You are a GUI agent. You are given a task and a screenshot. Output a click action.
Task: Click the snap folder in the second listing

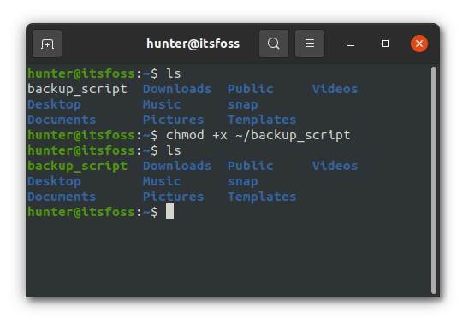coord(243,182)
